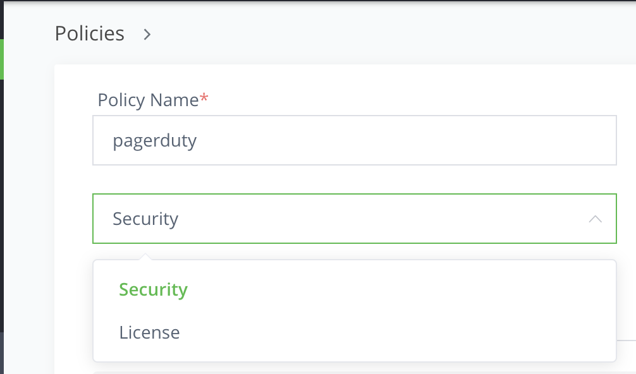Click empty space right of License option
Image resolution: width=636 pixels, height=374 pixels.
coord(398,332)
